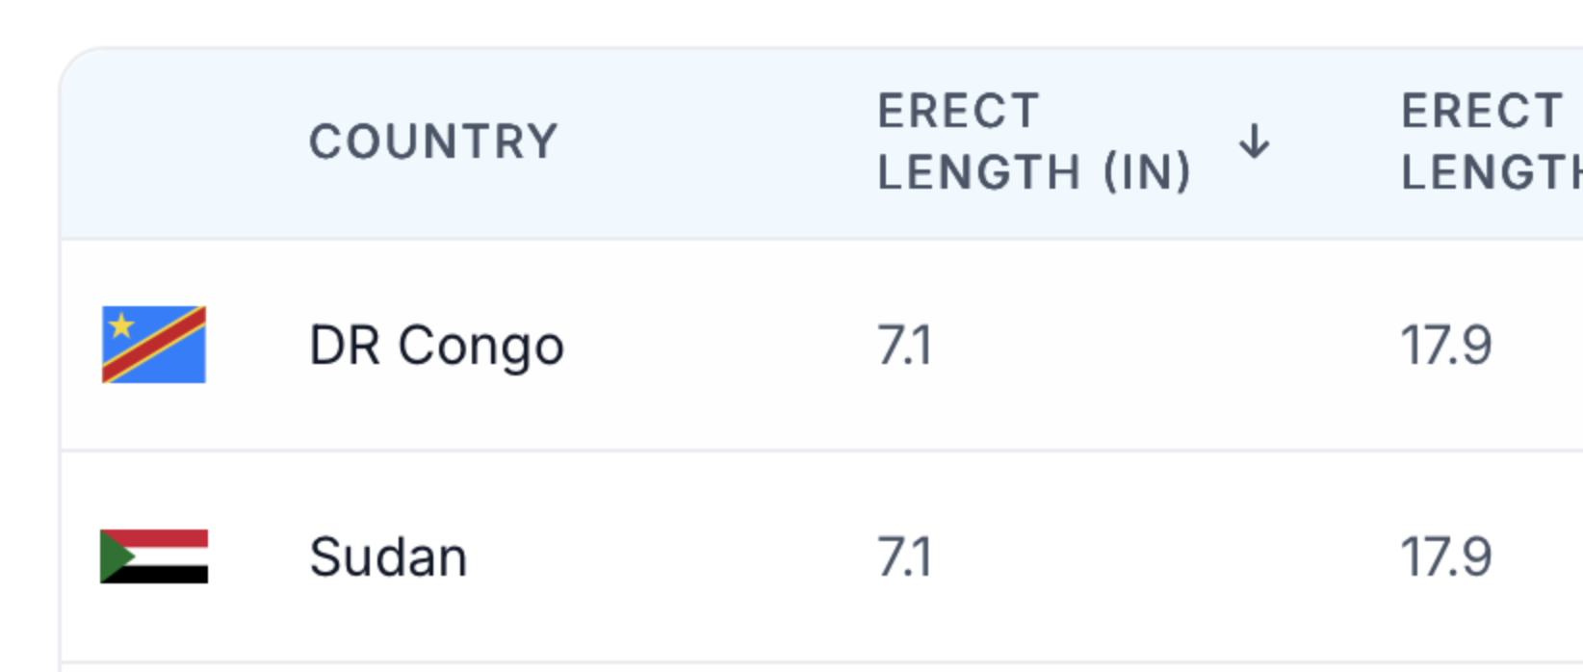Click the word ERECT in the cut-off header
The width and height of the screenshot is (1583, 672).
1482,111
